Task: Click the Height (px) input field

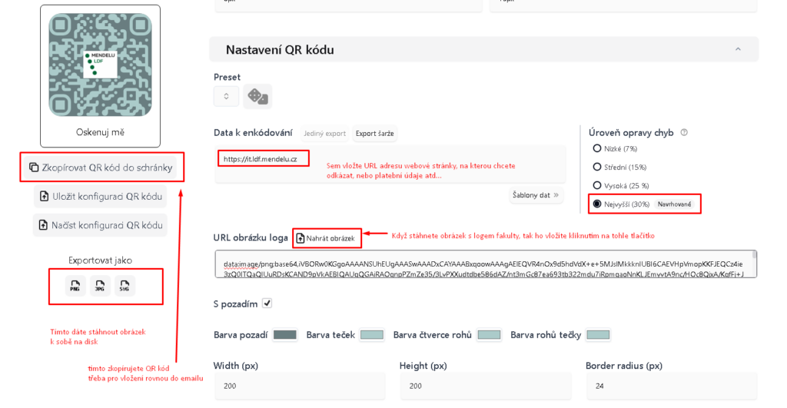Action: pos(486,386)
